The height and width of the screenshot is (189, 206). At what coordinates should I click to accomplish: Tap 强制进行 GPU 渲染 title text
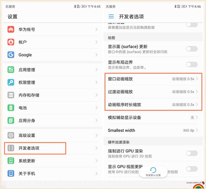point(125,151)
